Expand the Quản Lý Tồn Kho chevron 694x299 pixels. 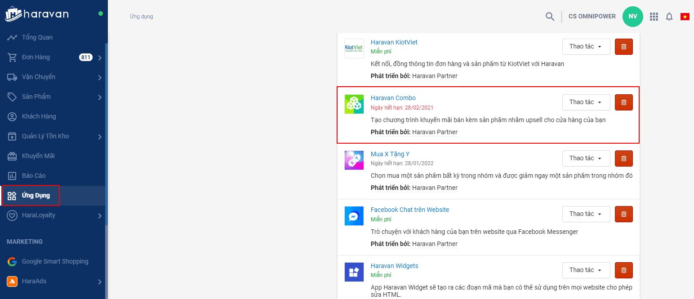tap(100, 137)
